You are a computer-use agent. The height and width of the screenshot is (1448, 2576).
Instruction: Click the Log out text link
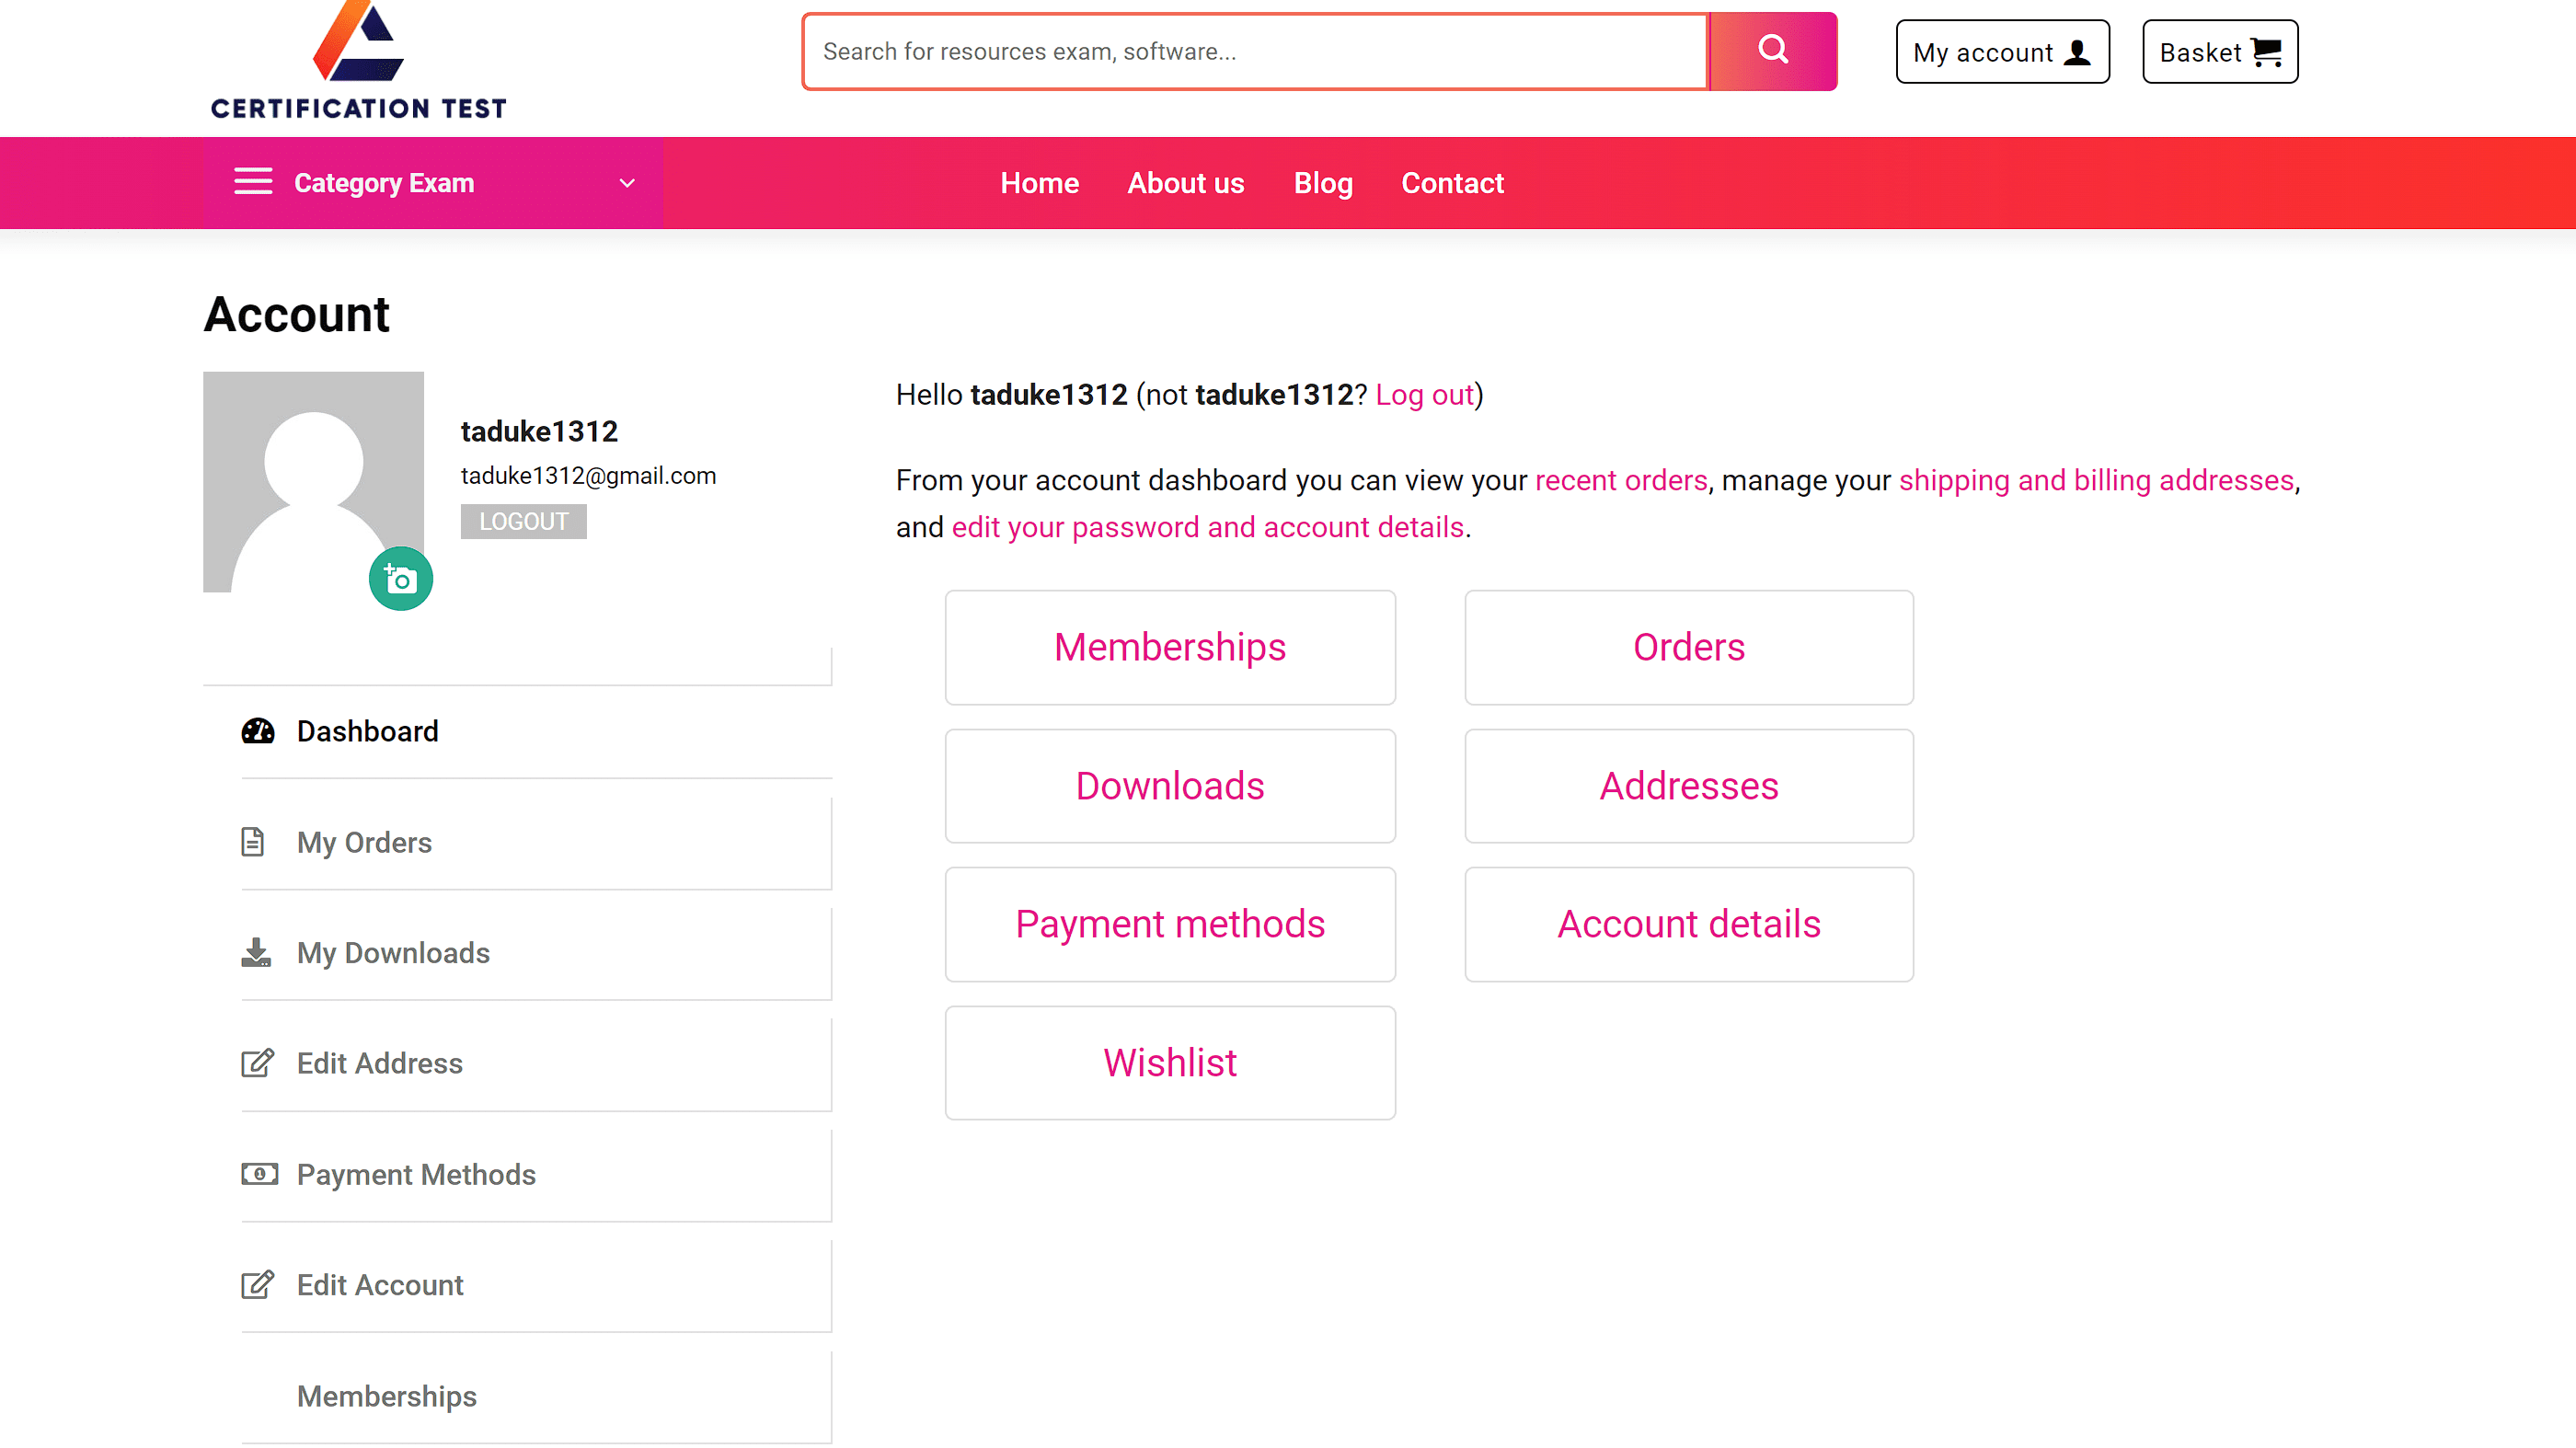click(1424, 395)
